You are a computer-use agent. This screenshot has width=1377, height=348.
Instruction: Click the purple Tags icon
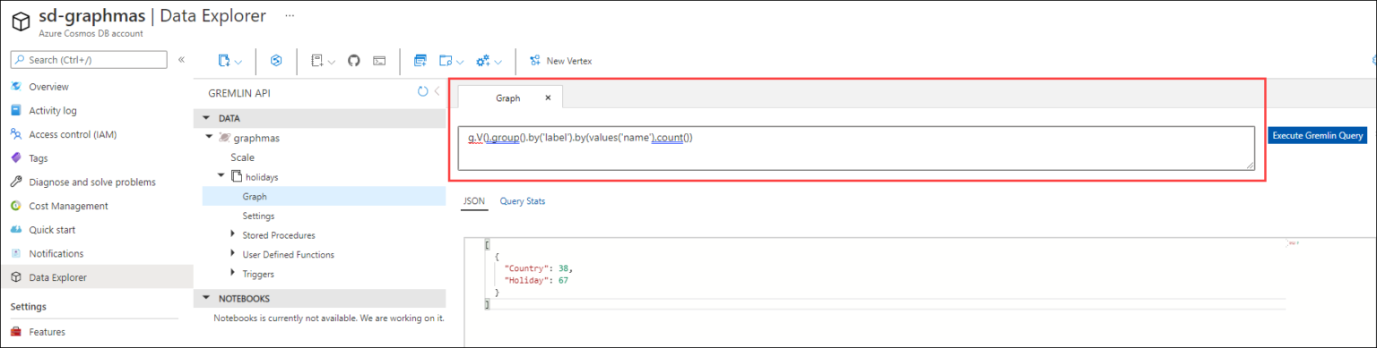(x=15, y=158)
